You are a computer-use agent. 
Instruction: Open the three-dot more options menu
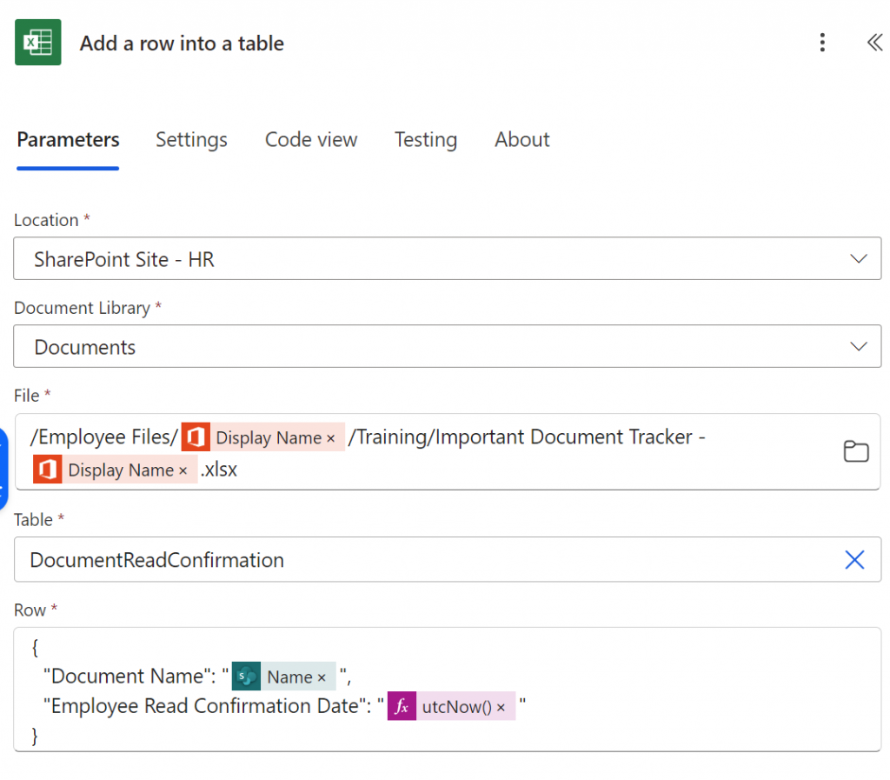click(x=822, y=43)
